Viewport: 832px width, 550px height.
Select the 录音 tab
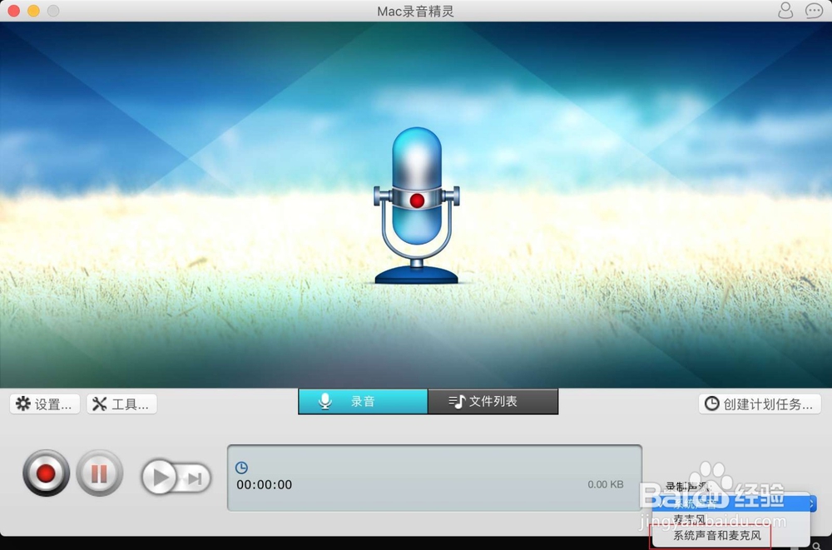(362, 401)
